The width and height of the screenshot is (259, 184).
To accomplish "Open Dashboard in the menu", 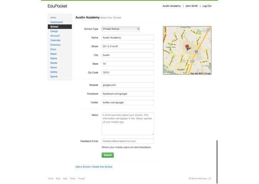I will point(57,22).
